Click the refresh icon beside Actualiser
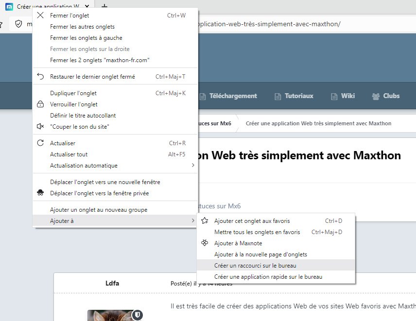 click(x=40, y=143)
